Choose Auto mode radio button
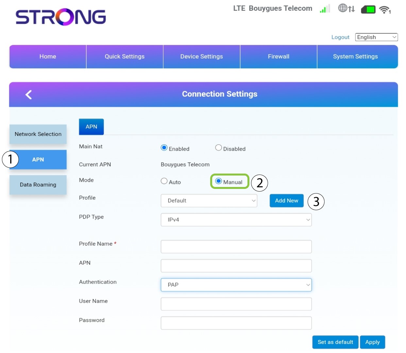Viewport: 406px width, 353px height. [x=164, y=181]
